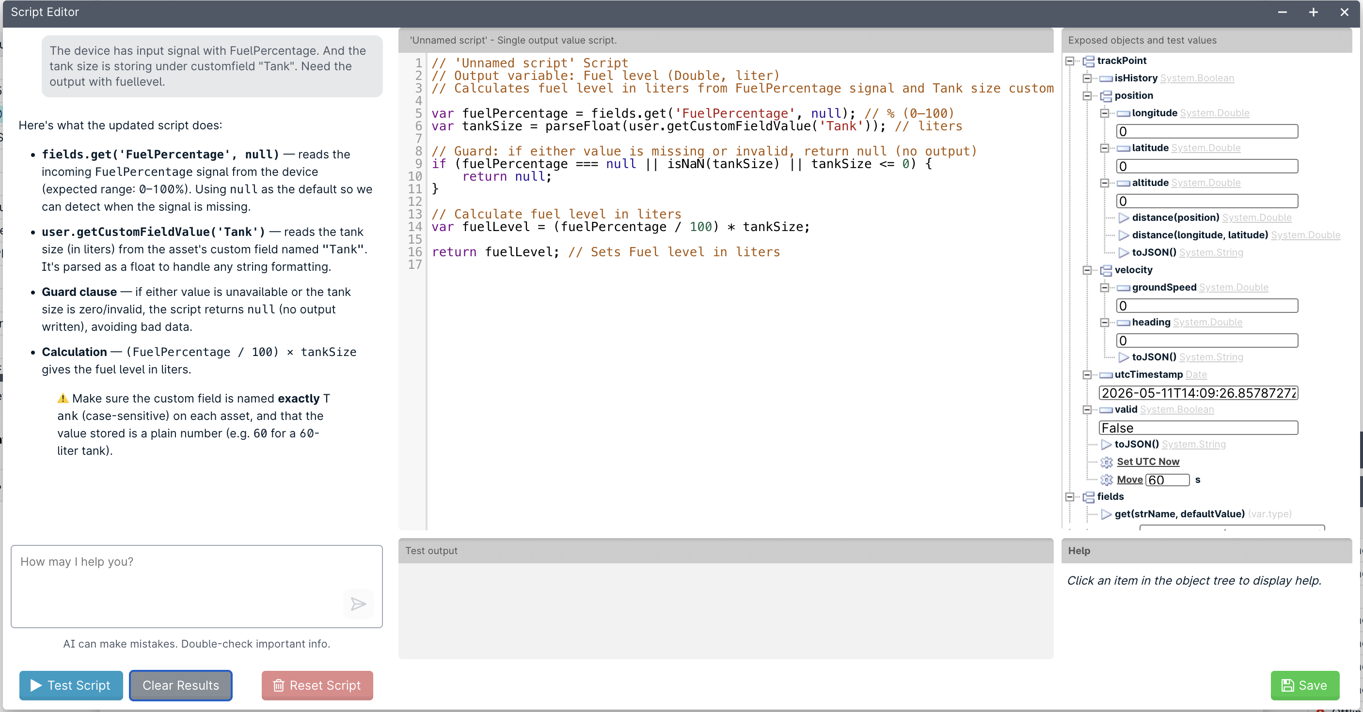The width and height of the screenshot is (1363, 712).
Task: Click the heading property icon
Action: click(1124, 323)
